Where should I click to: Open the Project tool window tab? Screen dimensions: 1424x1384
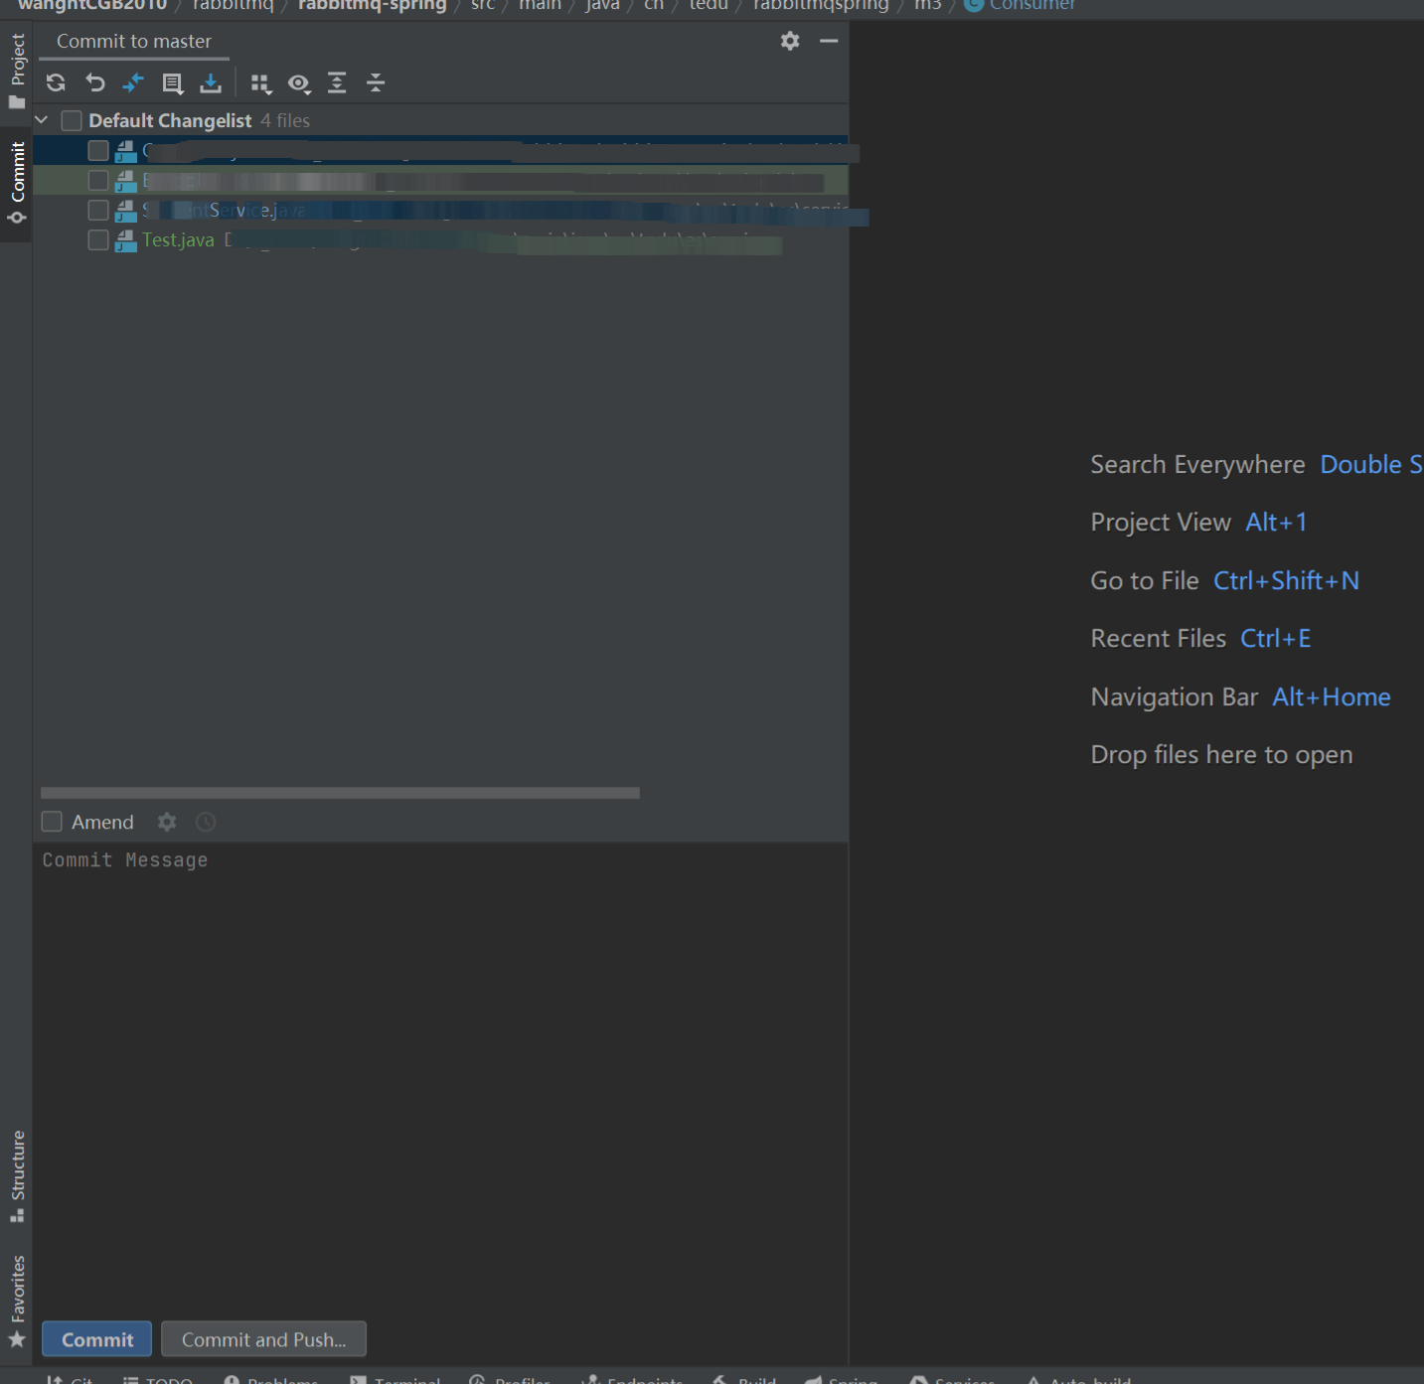coord(17,71)
